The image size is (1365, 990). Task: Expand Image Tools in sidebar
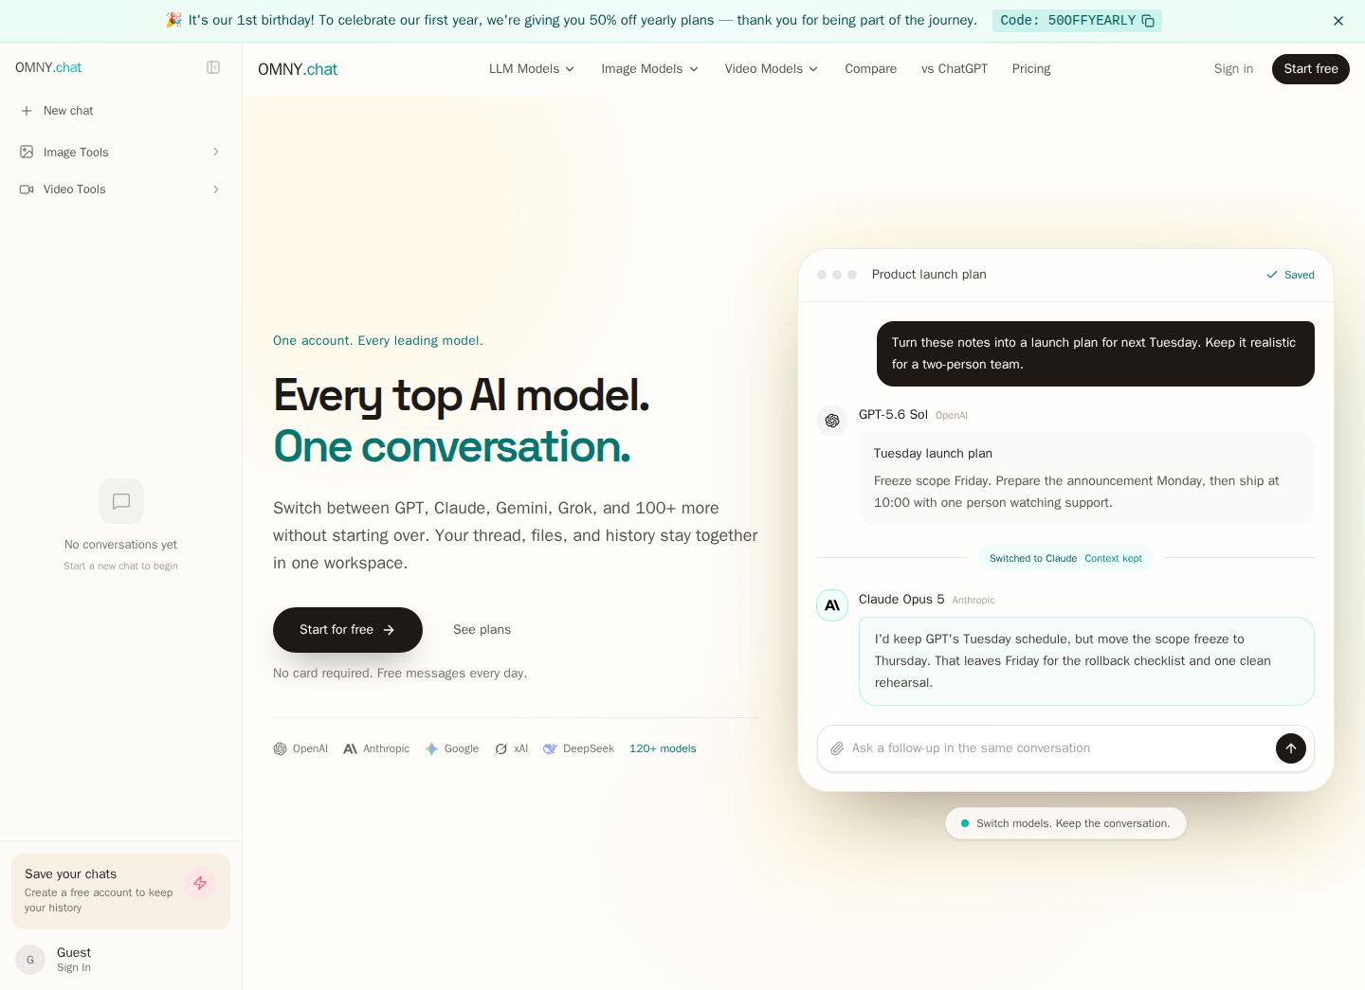120,152
